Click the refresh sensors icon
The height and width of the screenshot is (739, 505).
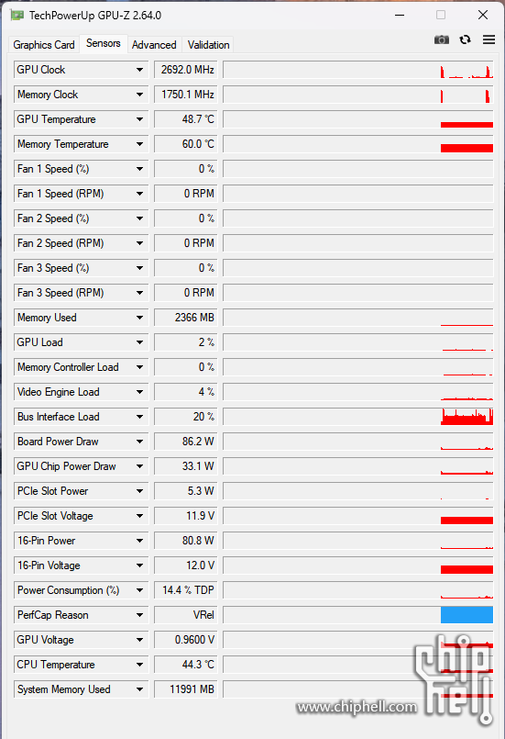point(465,39)
